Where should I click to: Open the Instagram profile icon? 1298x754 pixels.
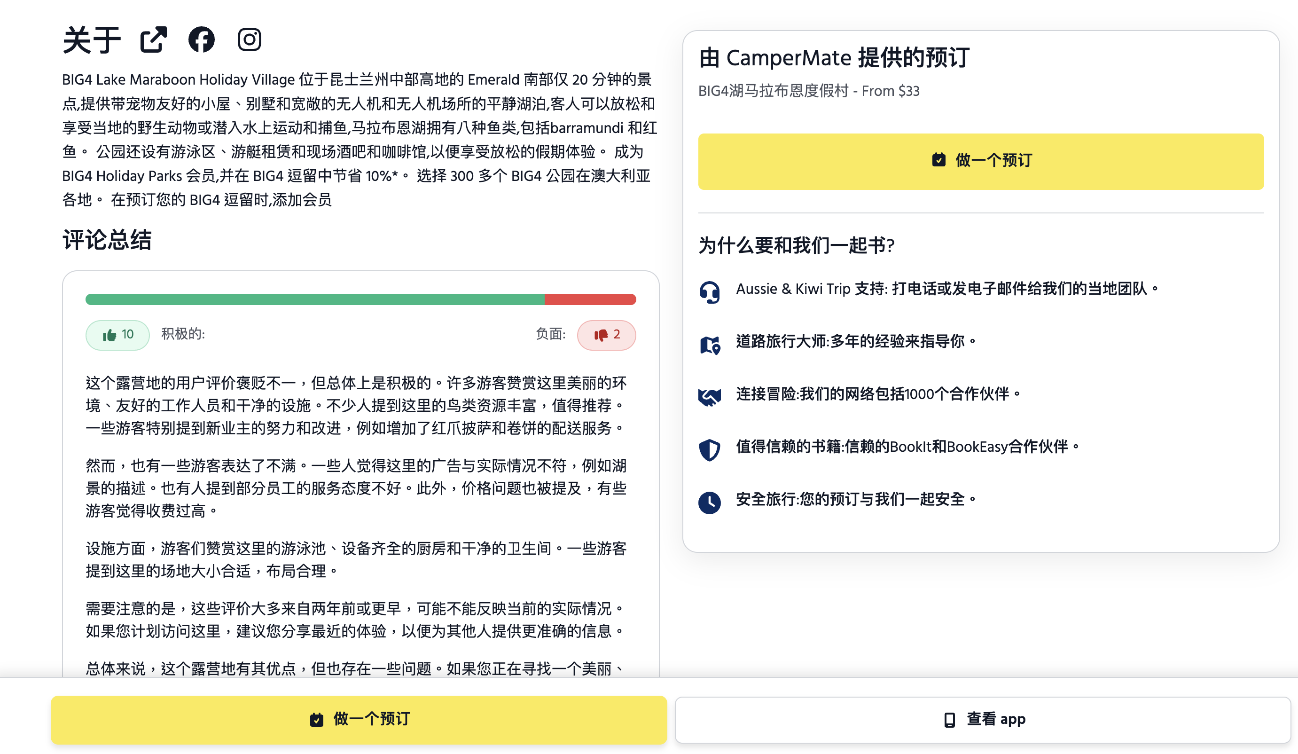click(x=249, y=39)
